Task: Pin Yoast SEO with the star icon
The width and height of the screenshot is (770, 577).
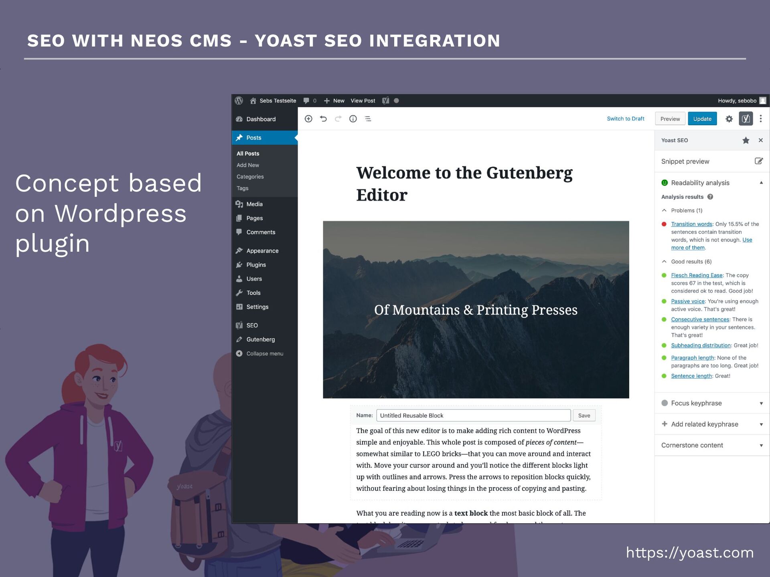Action: point(746,140)
